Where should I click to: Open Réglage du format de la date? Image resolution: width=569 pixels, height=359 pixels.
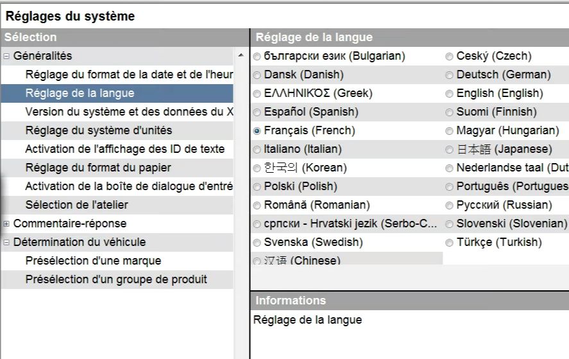117,74
